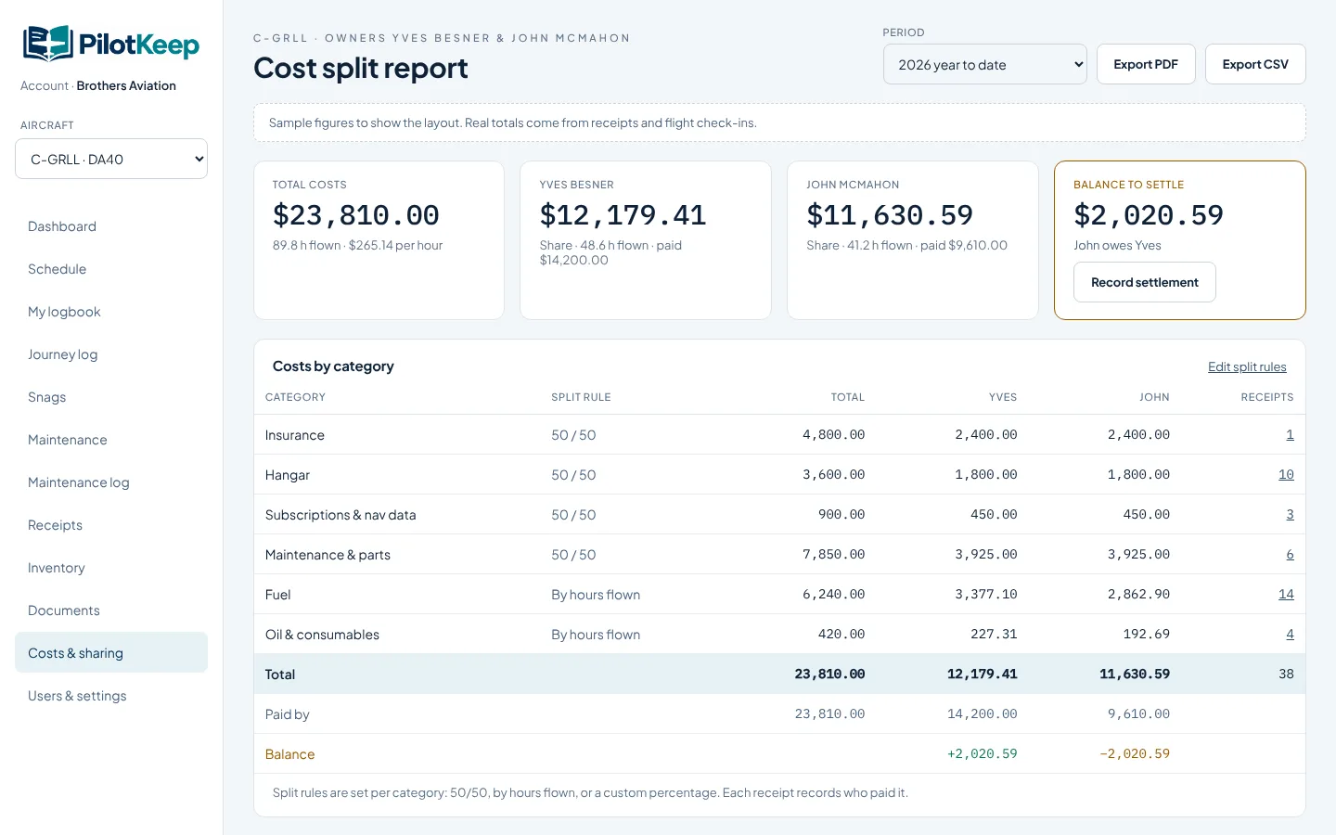
Task: Click the Paid by John value 9,610.00
Action: (1138, 713)
